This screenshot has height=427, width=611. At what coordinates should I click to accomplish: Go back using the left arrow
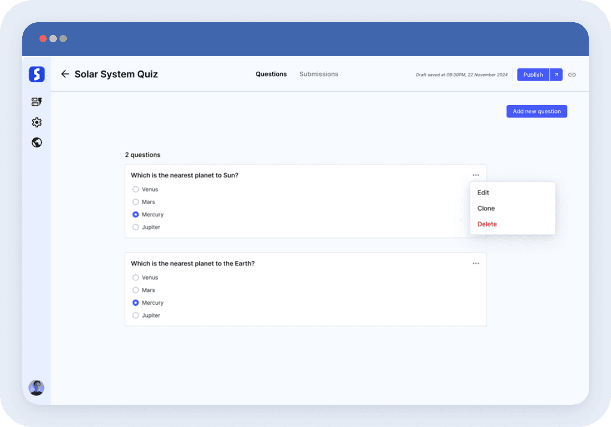tap(65, 74)
